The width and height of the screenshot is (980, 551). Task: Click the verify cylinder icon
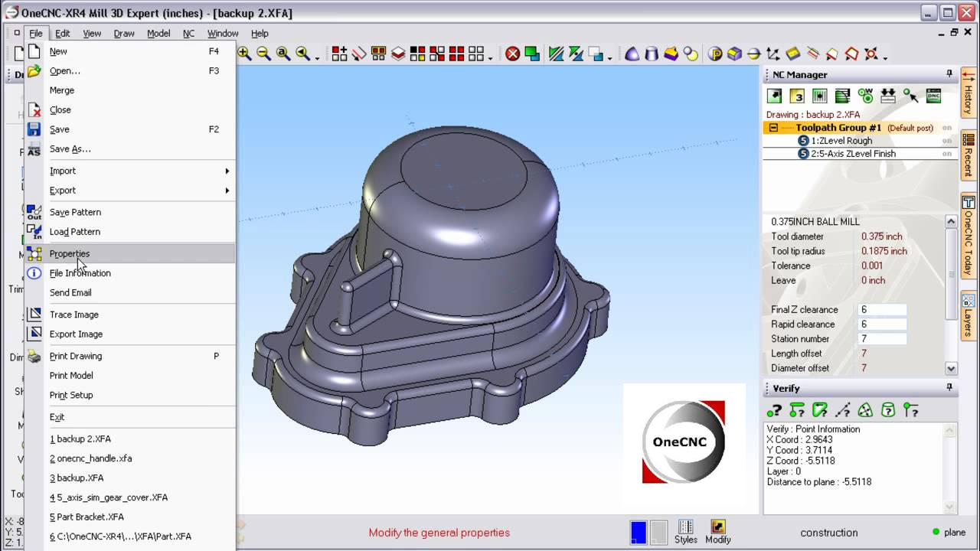pyautogui.click(x=888, y=411)
